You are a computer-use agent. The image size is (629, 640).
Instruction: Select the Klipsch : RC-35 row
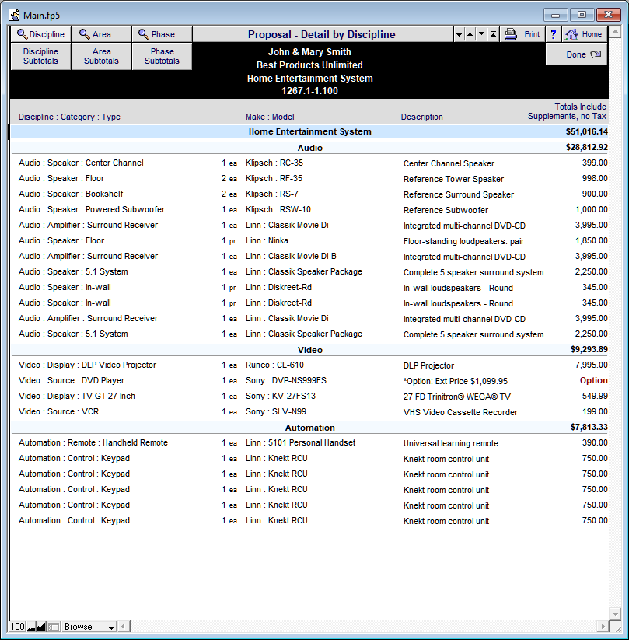[309, 163]
